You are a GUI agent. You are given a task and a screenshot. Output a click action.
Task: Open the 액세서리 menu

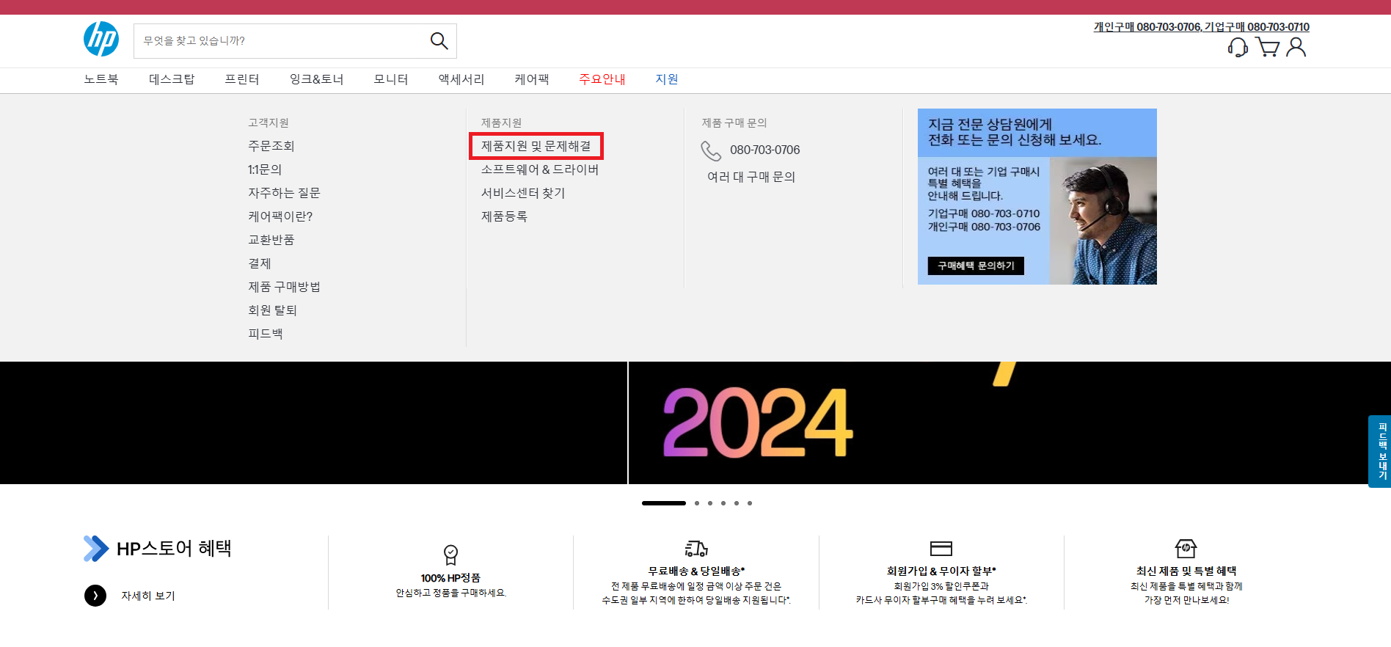[461, 79]
